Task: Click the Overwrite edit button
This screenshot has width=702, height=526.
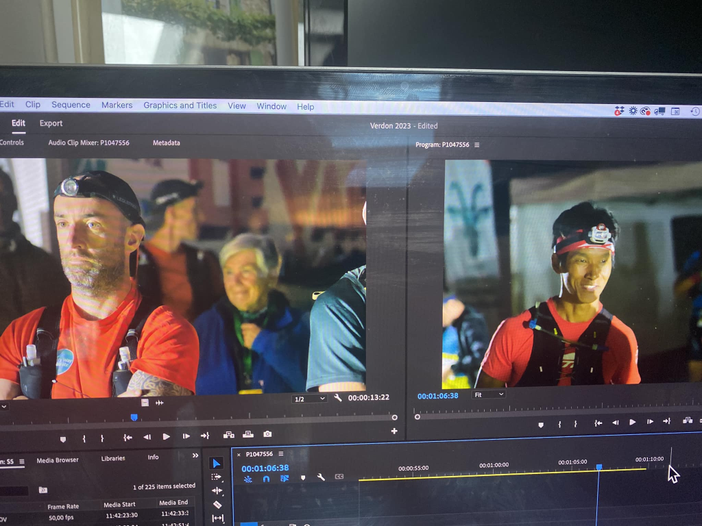Action: [x=248, y=434]
